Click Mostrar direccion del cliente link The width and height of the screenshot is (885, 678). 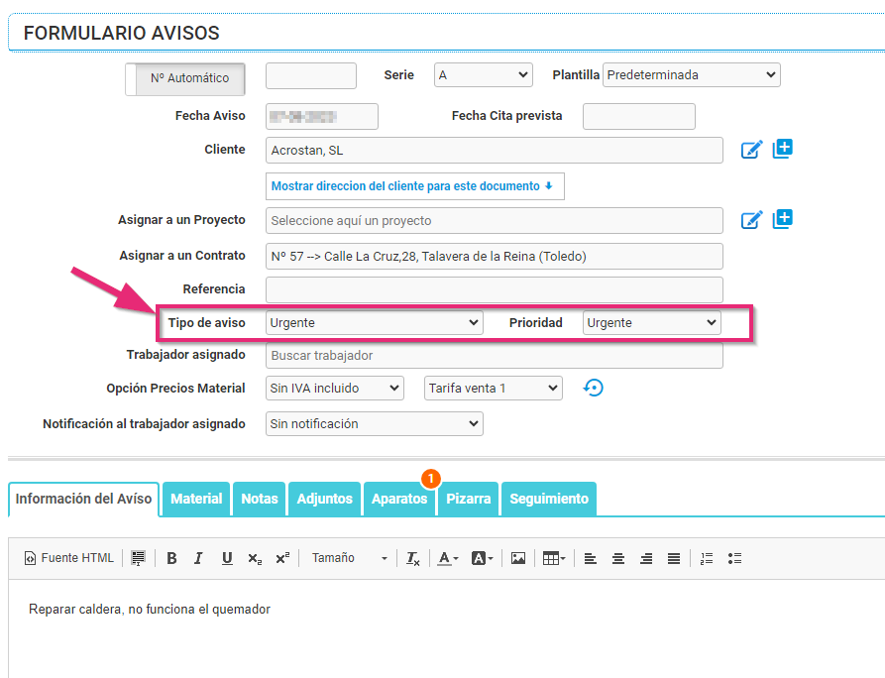[414, 186]
